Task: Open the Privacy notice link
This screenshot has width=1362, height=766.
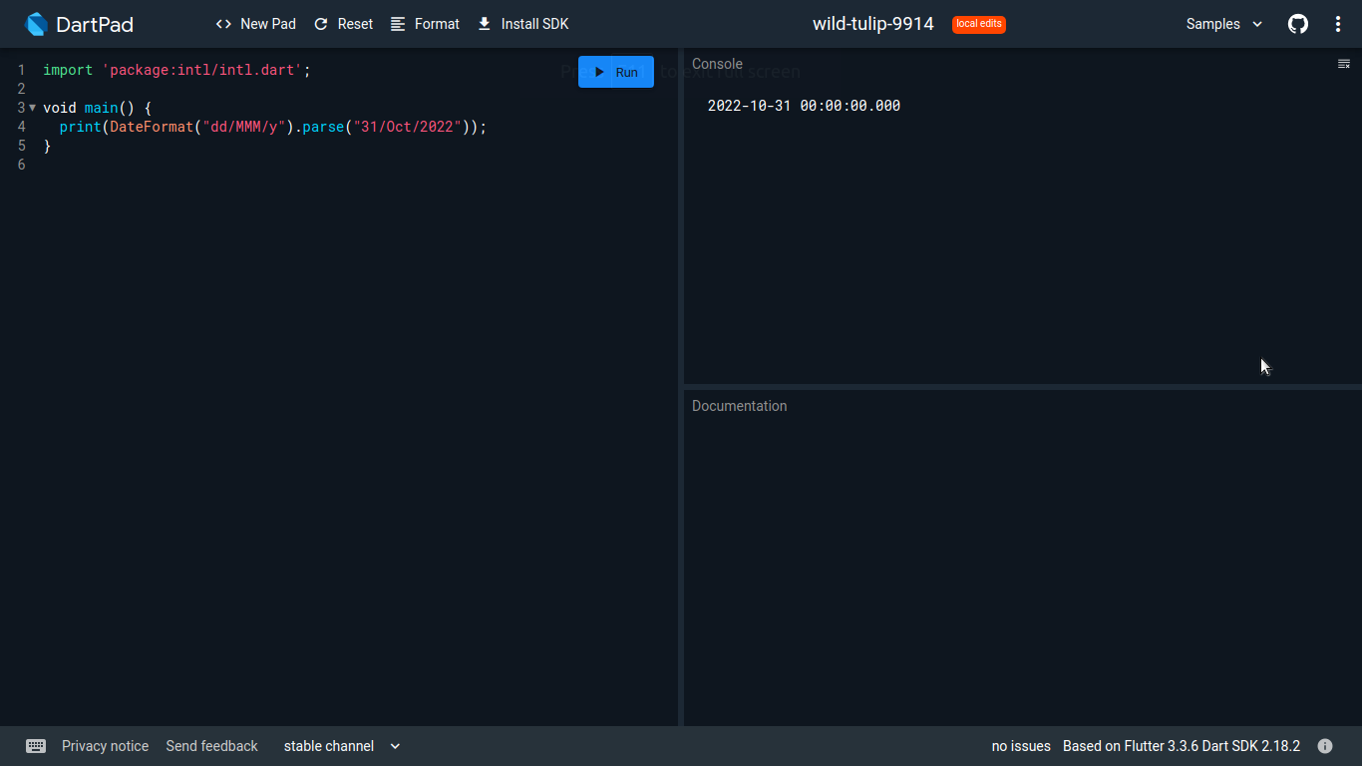Action: (x=105, y=746)
